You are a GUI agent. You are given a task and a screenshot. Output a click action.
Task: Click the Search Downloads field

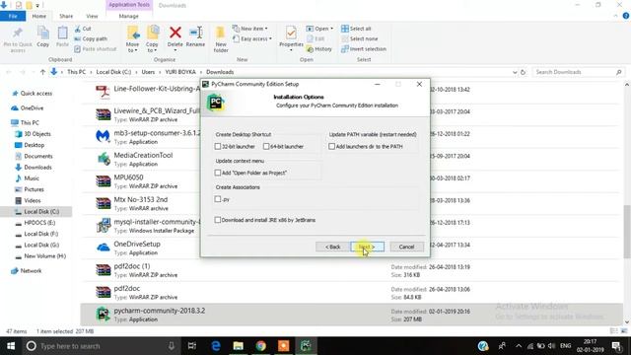579,72
